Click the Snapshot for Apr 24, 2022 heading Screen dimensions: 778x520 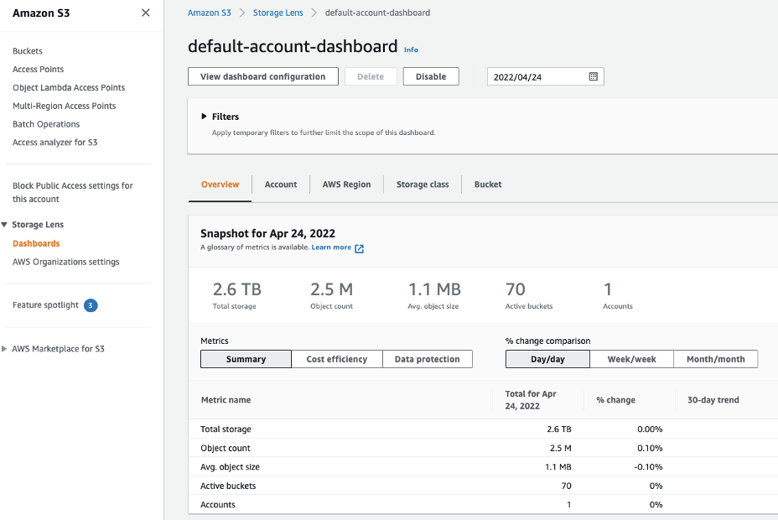[x=268, y=234]
